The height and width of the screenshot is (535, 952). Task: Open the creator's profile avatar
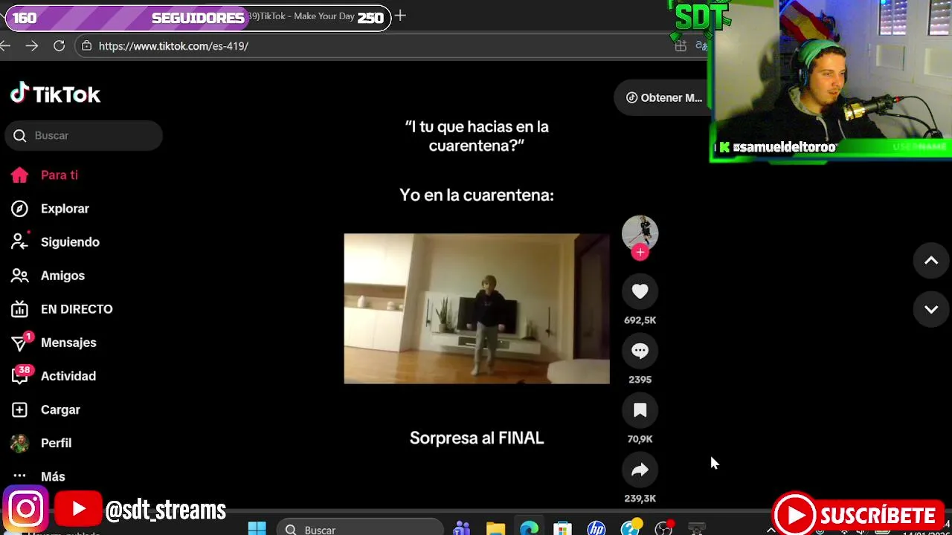pyautogui.click(x=640, y=233)
